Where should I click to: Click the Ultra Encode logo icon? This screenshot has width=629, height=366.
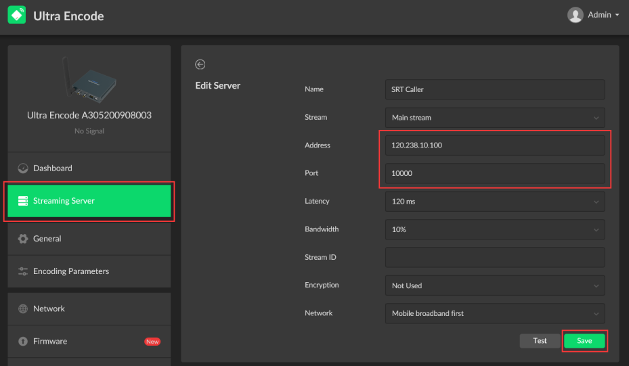(x=17, y=15)
